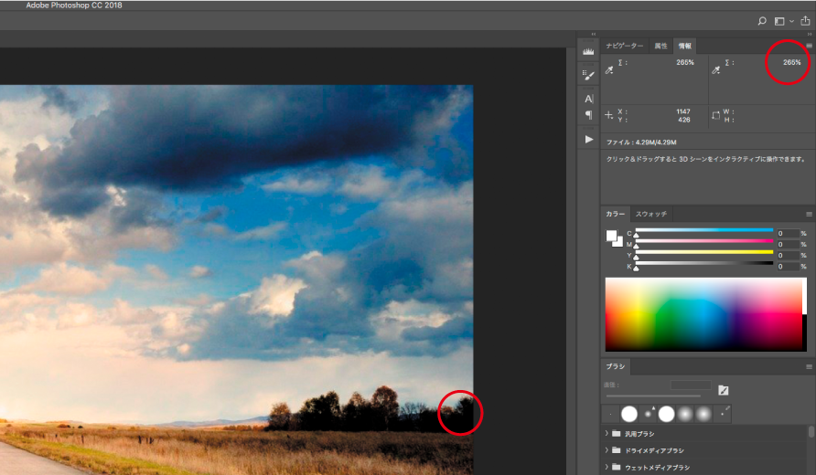Expand the ウェットメディアブラシ brush folder
Screen dimensions: 816x475
point(607,468)
